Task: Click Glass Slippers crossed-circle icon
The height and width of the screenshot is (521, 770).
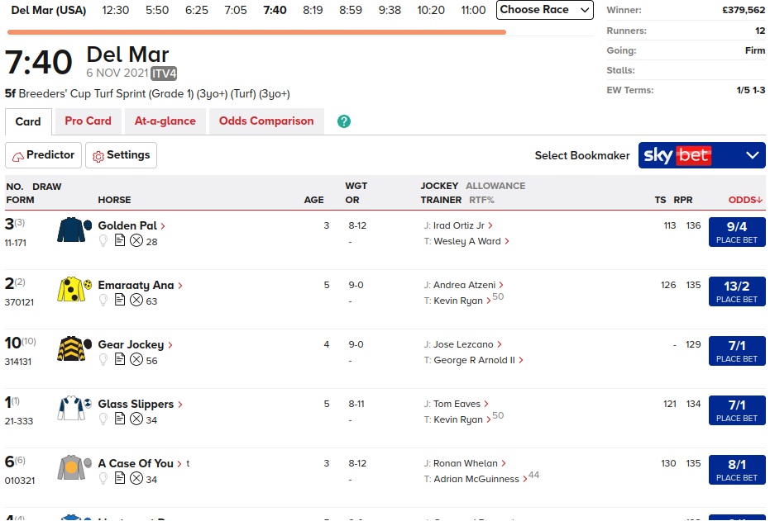Action: (x=136, y=419)
